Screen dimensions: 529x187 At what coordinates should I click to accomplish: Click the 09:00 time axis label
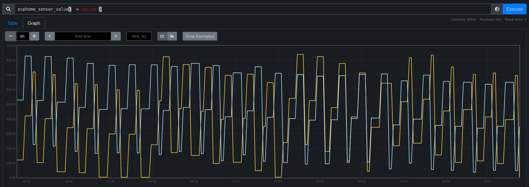click(x=404, y=181)
